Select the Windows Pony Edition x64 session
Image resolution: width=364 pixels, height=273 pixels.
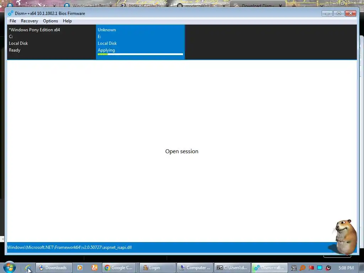point(52,42)
